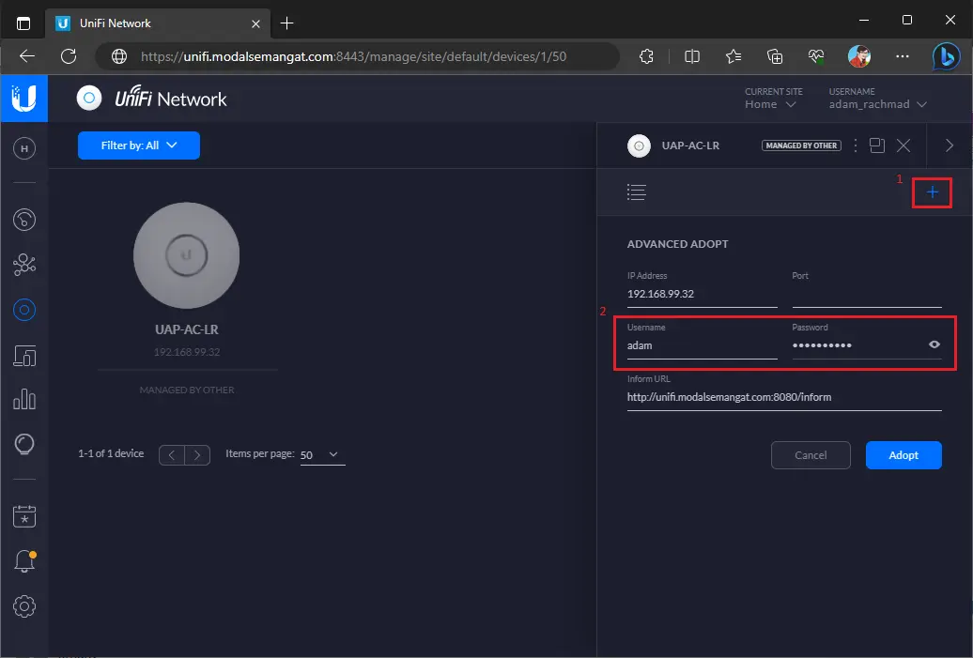Viewport: 973px width, 658px height.
Task: Click the Cancel button
Action: 811,455
